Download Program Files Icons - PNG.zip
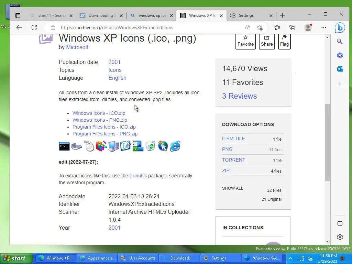Screen dimensions: 352x264 pos(105,134)
